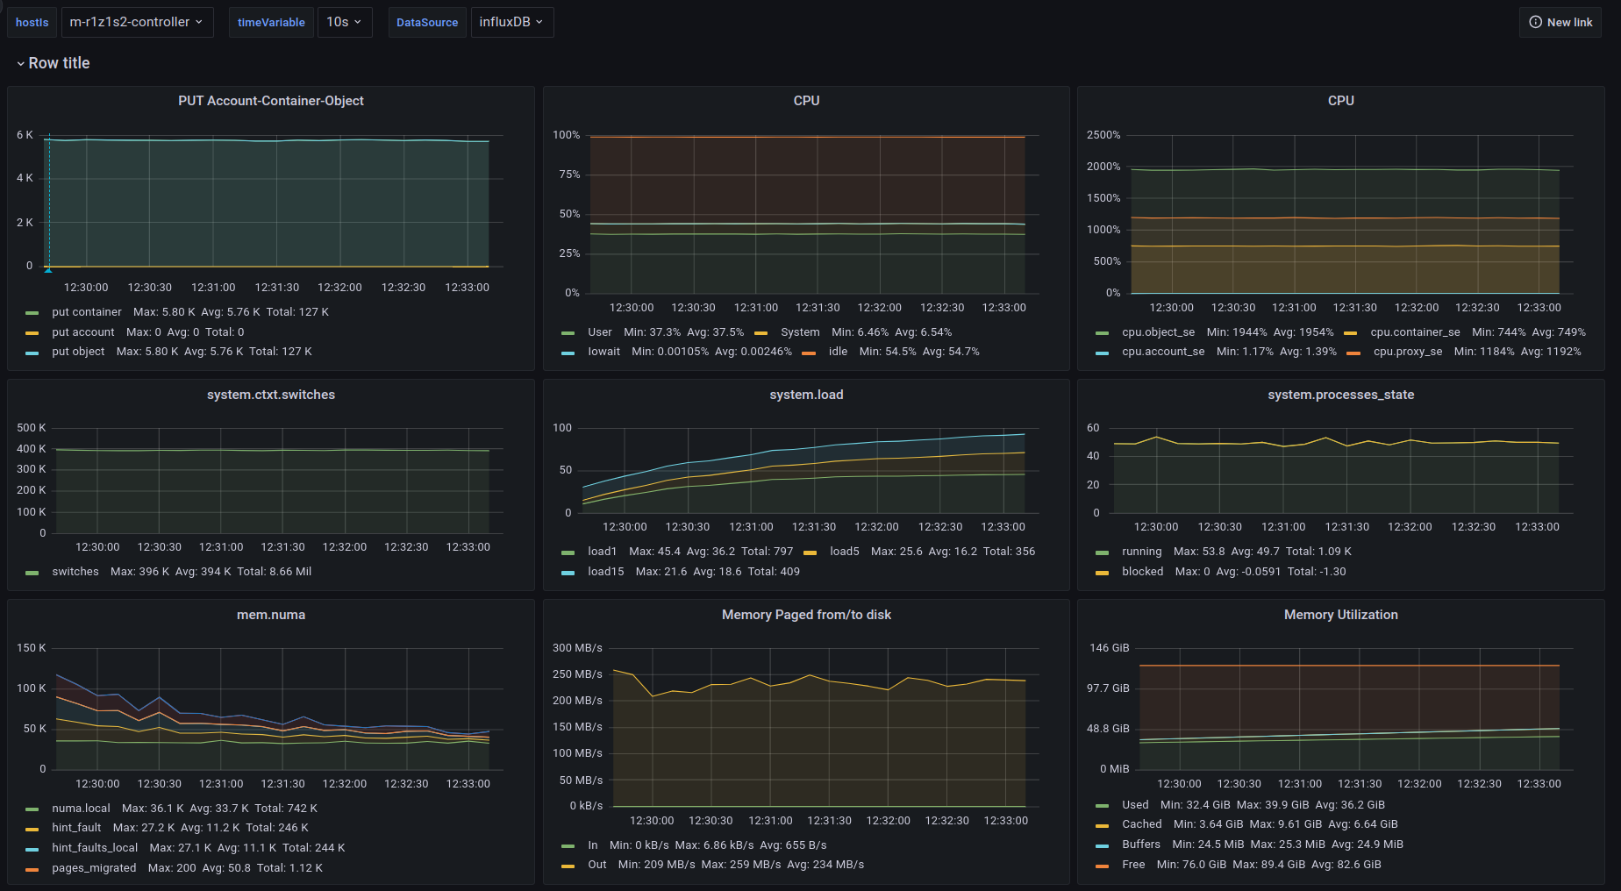Click the Buffers blue legend color marker
Screen dimensions: 1621x891
click(1103, 845)
